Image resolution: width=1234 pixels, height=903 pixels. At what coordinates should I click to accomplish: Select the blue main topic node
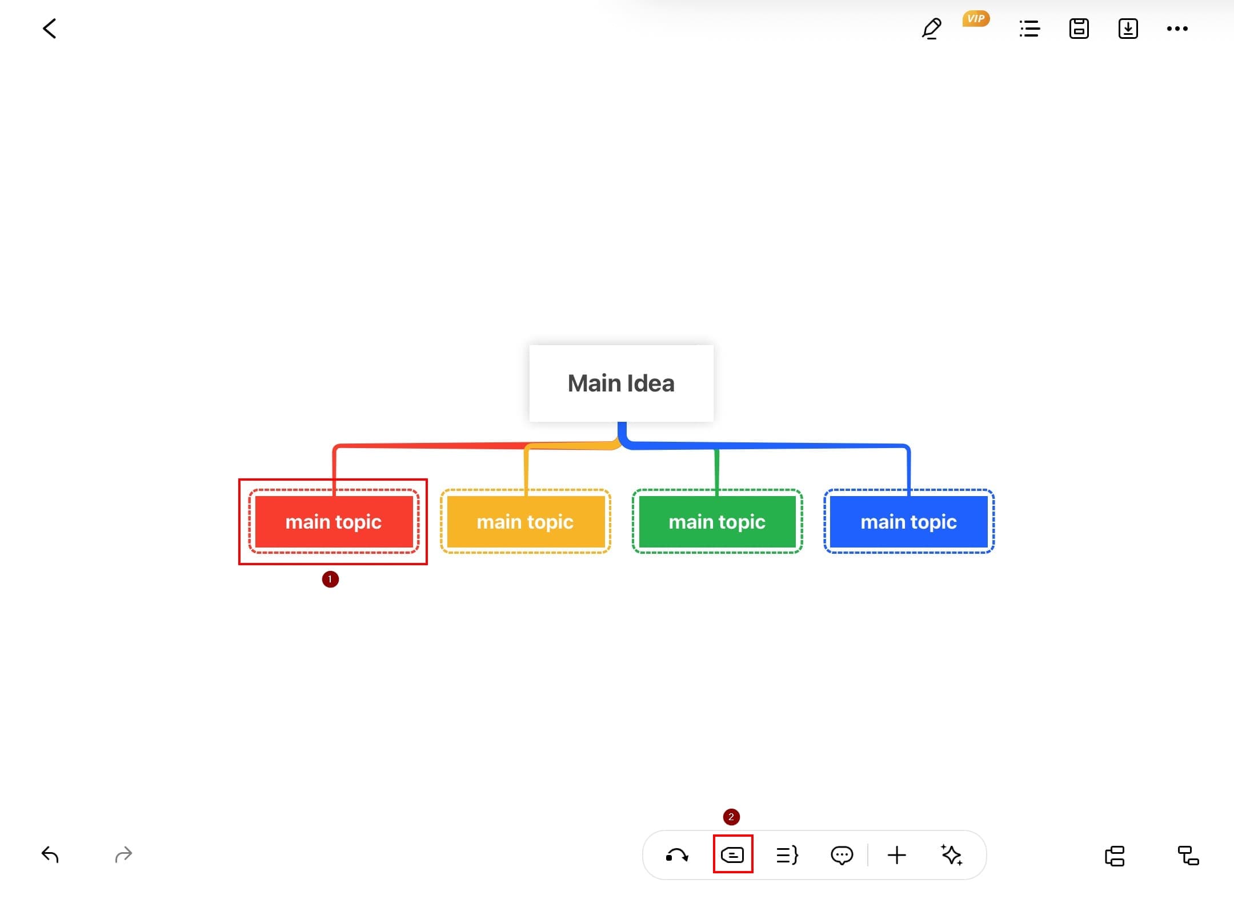point(908,522)
